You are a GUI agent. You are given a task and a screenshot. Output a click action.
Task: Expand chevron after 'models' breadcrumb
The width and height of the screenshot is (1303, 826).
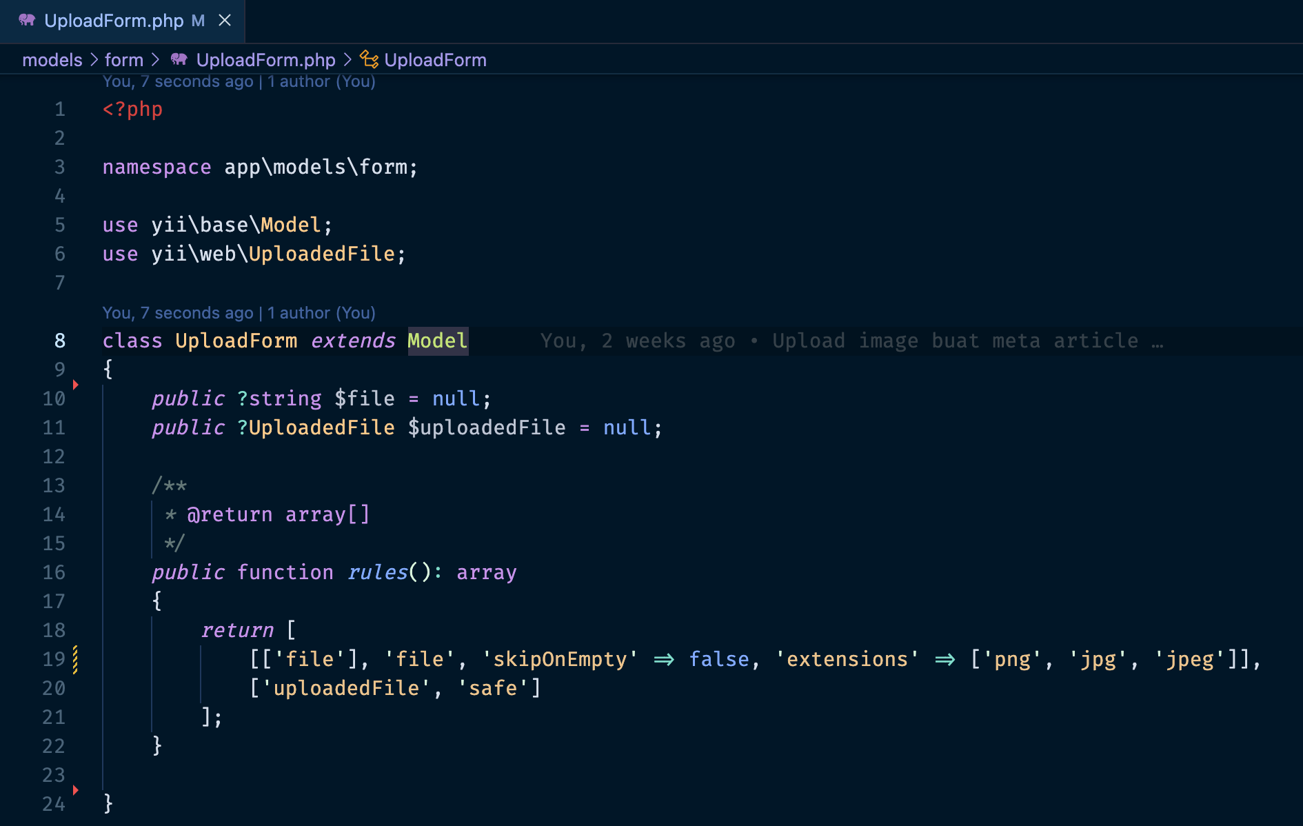tap(94, 60)
